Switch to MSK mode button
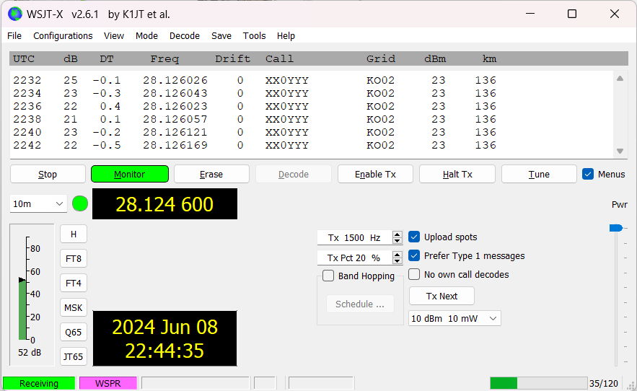This screenshot has width=637, height=391. tap(74, 308)
